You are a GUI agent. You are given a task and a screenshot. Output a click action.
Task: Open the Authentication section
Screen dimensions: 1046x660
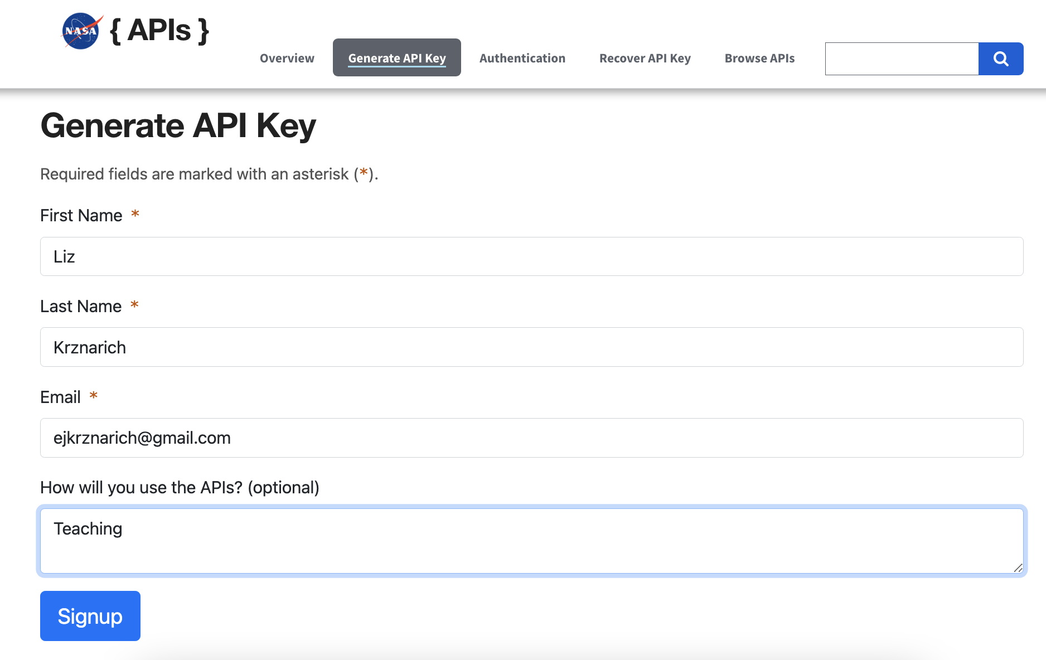522,59
